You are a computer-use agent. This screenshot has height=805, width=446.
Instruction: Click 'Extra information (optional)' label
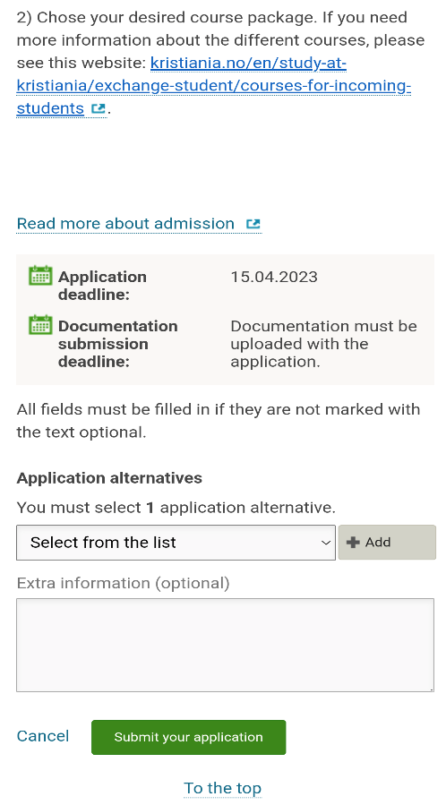pyautogui.click(x=124, y=584)
